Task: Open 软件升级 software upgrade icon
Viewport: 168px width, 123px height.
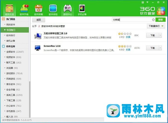Action: coord(24,10)
